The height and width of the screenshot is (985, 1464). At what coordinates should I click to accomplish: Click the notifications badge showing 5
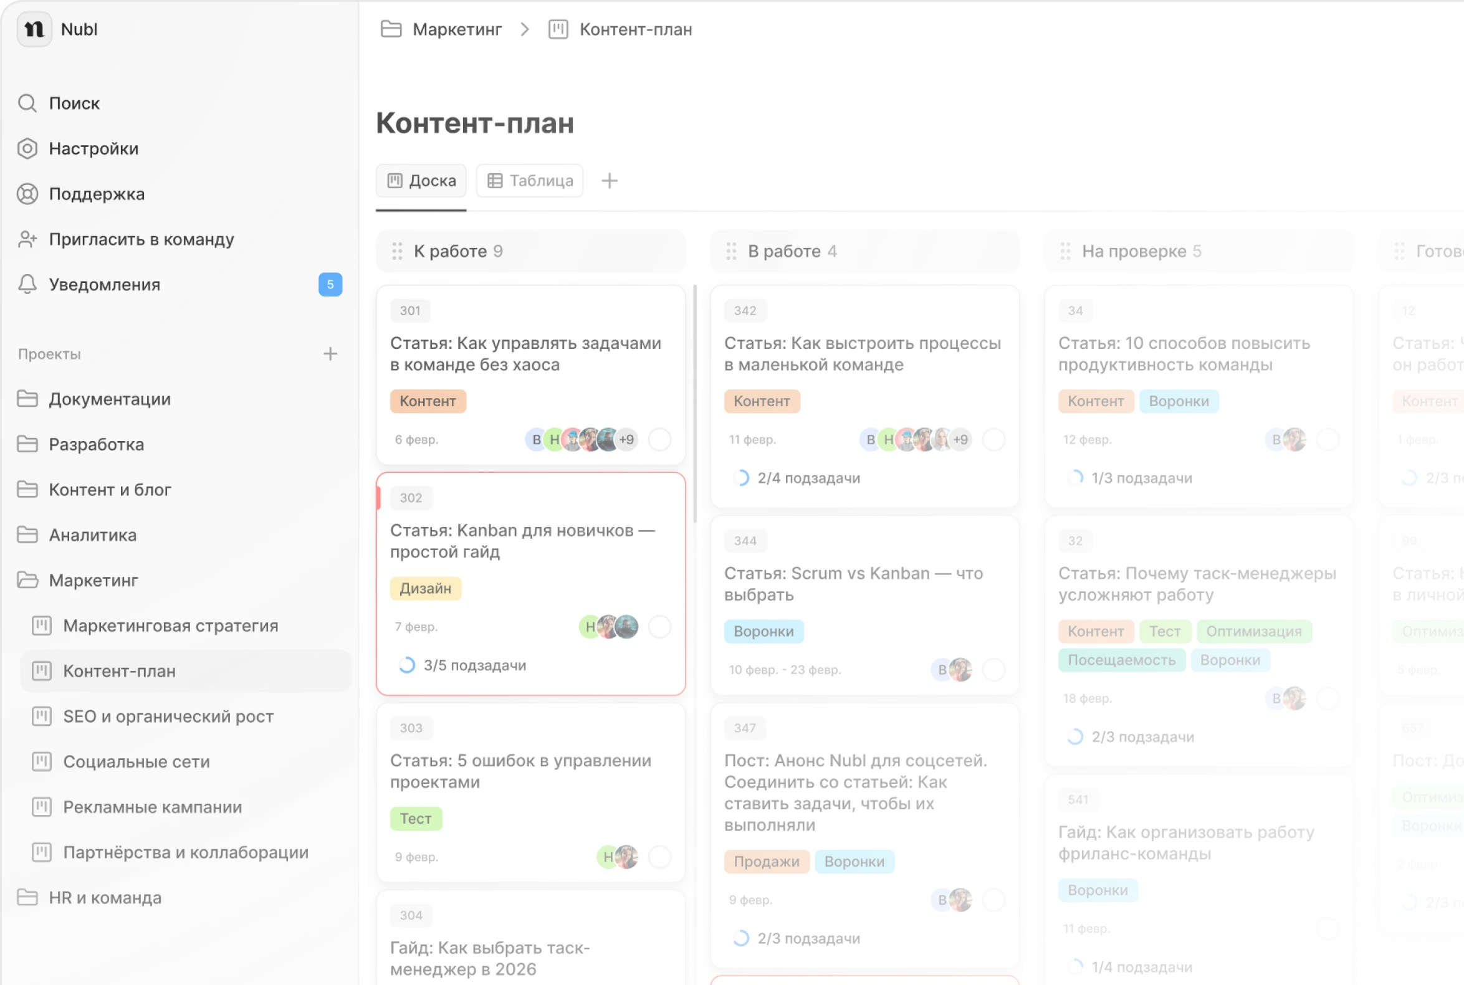point(330,284)
